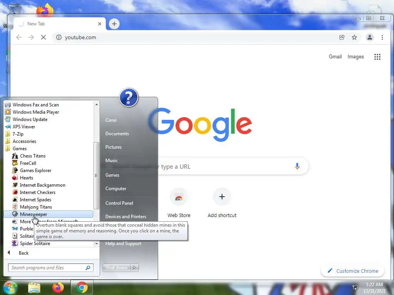Click Add shortcut tile

pos(222,203)
